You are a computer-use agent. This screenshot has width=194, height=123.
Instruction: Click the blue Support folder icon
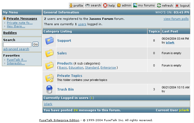click(49, 40)
